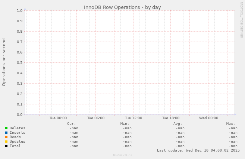Click the orange Reads legend swatch
The height and width of the screenshot is (159, 245).
click(6, 137)
